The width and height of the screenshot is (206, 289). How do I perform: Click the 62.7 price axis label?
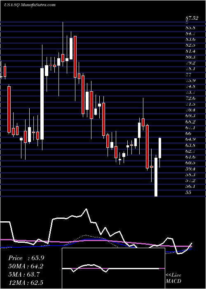pos(191,151)
